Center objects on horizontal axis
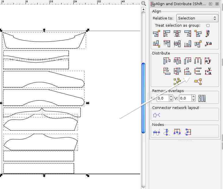This screenshot has width=223, height=189. pos(177,44)
